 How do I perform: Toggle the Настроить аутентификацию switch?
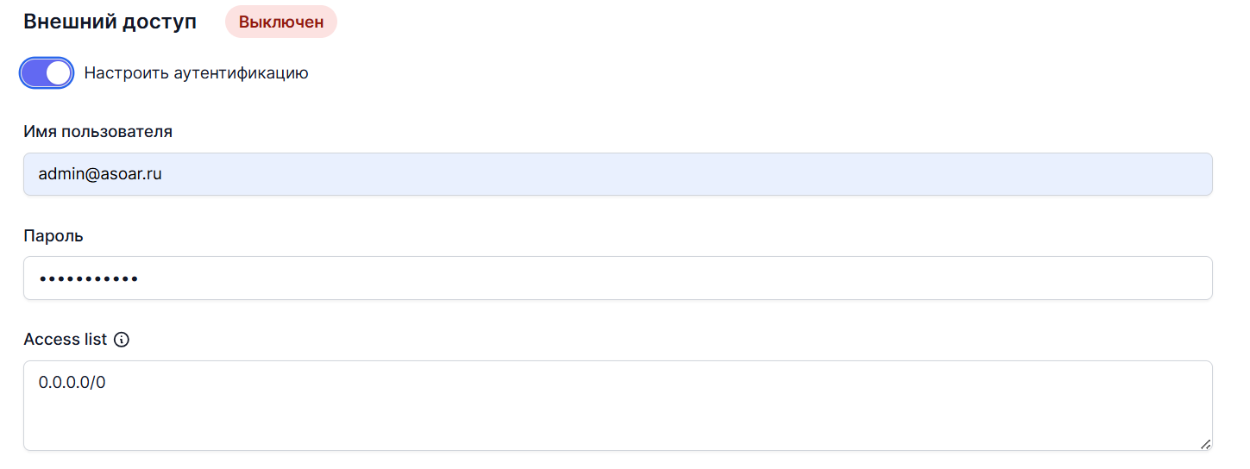pos(46,73)
